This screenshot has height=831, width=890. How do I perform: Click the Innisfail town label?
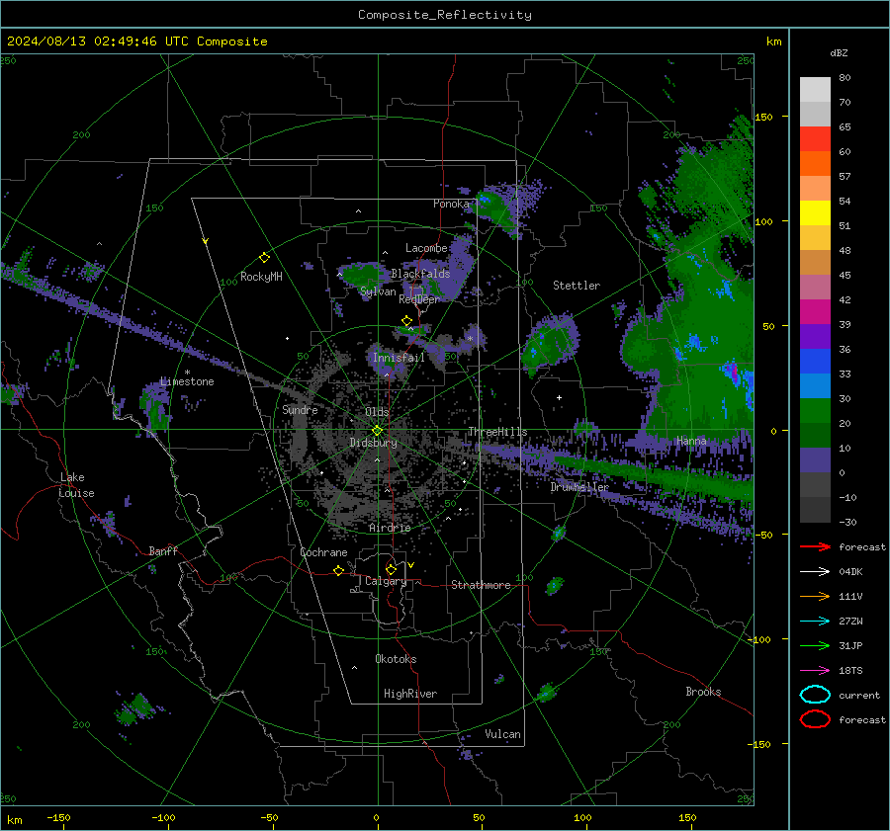399,358
